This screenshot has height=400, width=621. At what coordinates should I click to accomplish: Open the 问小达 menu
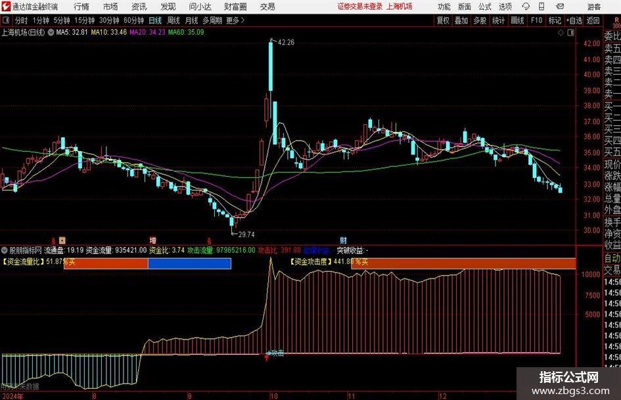(200, 7)
